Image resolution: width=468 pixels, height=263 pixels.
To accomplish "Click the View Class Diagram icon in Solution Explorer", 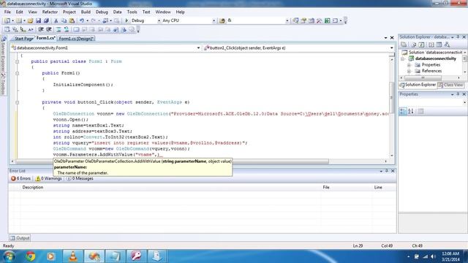I will tap(447, 45).
